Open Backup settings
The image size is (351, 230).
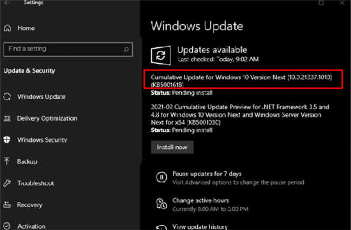point(27,162)
